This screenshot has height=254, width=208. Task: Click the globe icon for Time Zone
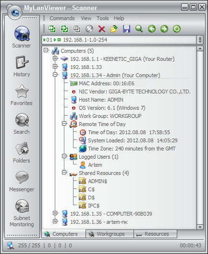point(83,149)
